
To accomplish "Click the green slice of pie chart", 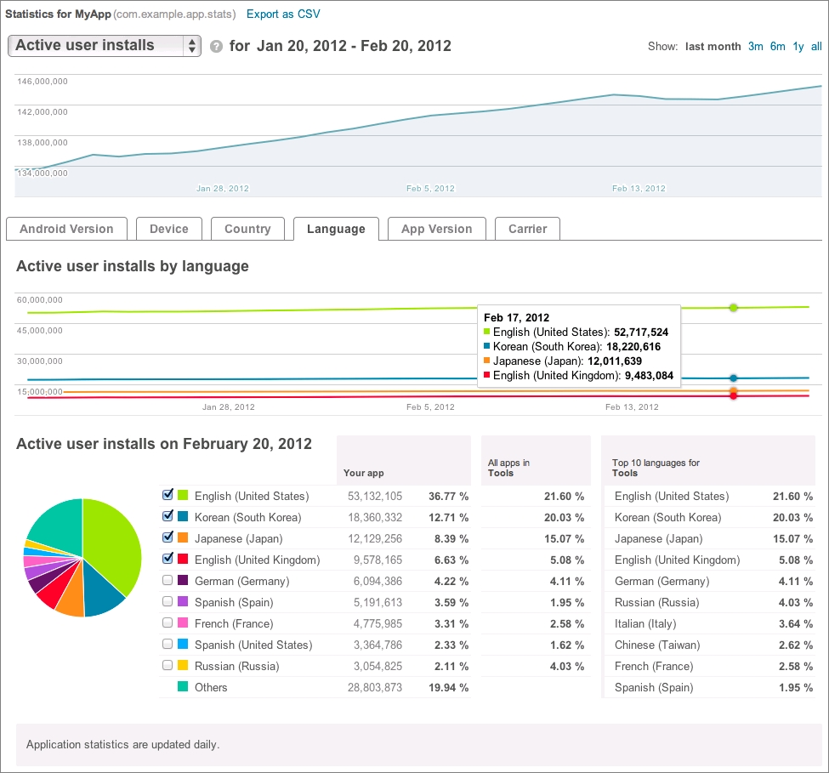I will tap(111, 544).
